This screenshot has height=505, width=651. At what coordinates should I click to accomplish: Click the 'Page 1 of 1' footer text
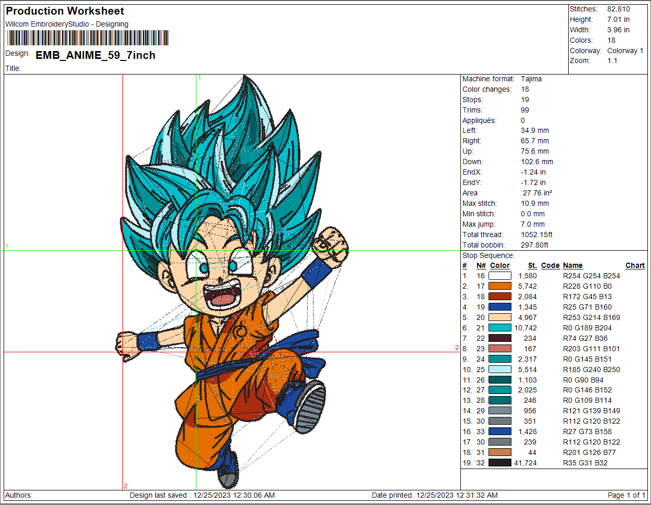tap(626, 495)
